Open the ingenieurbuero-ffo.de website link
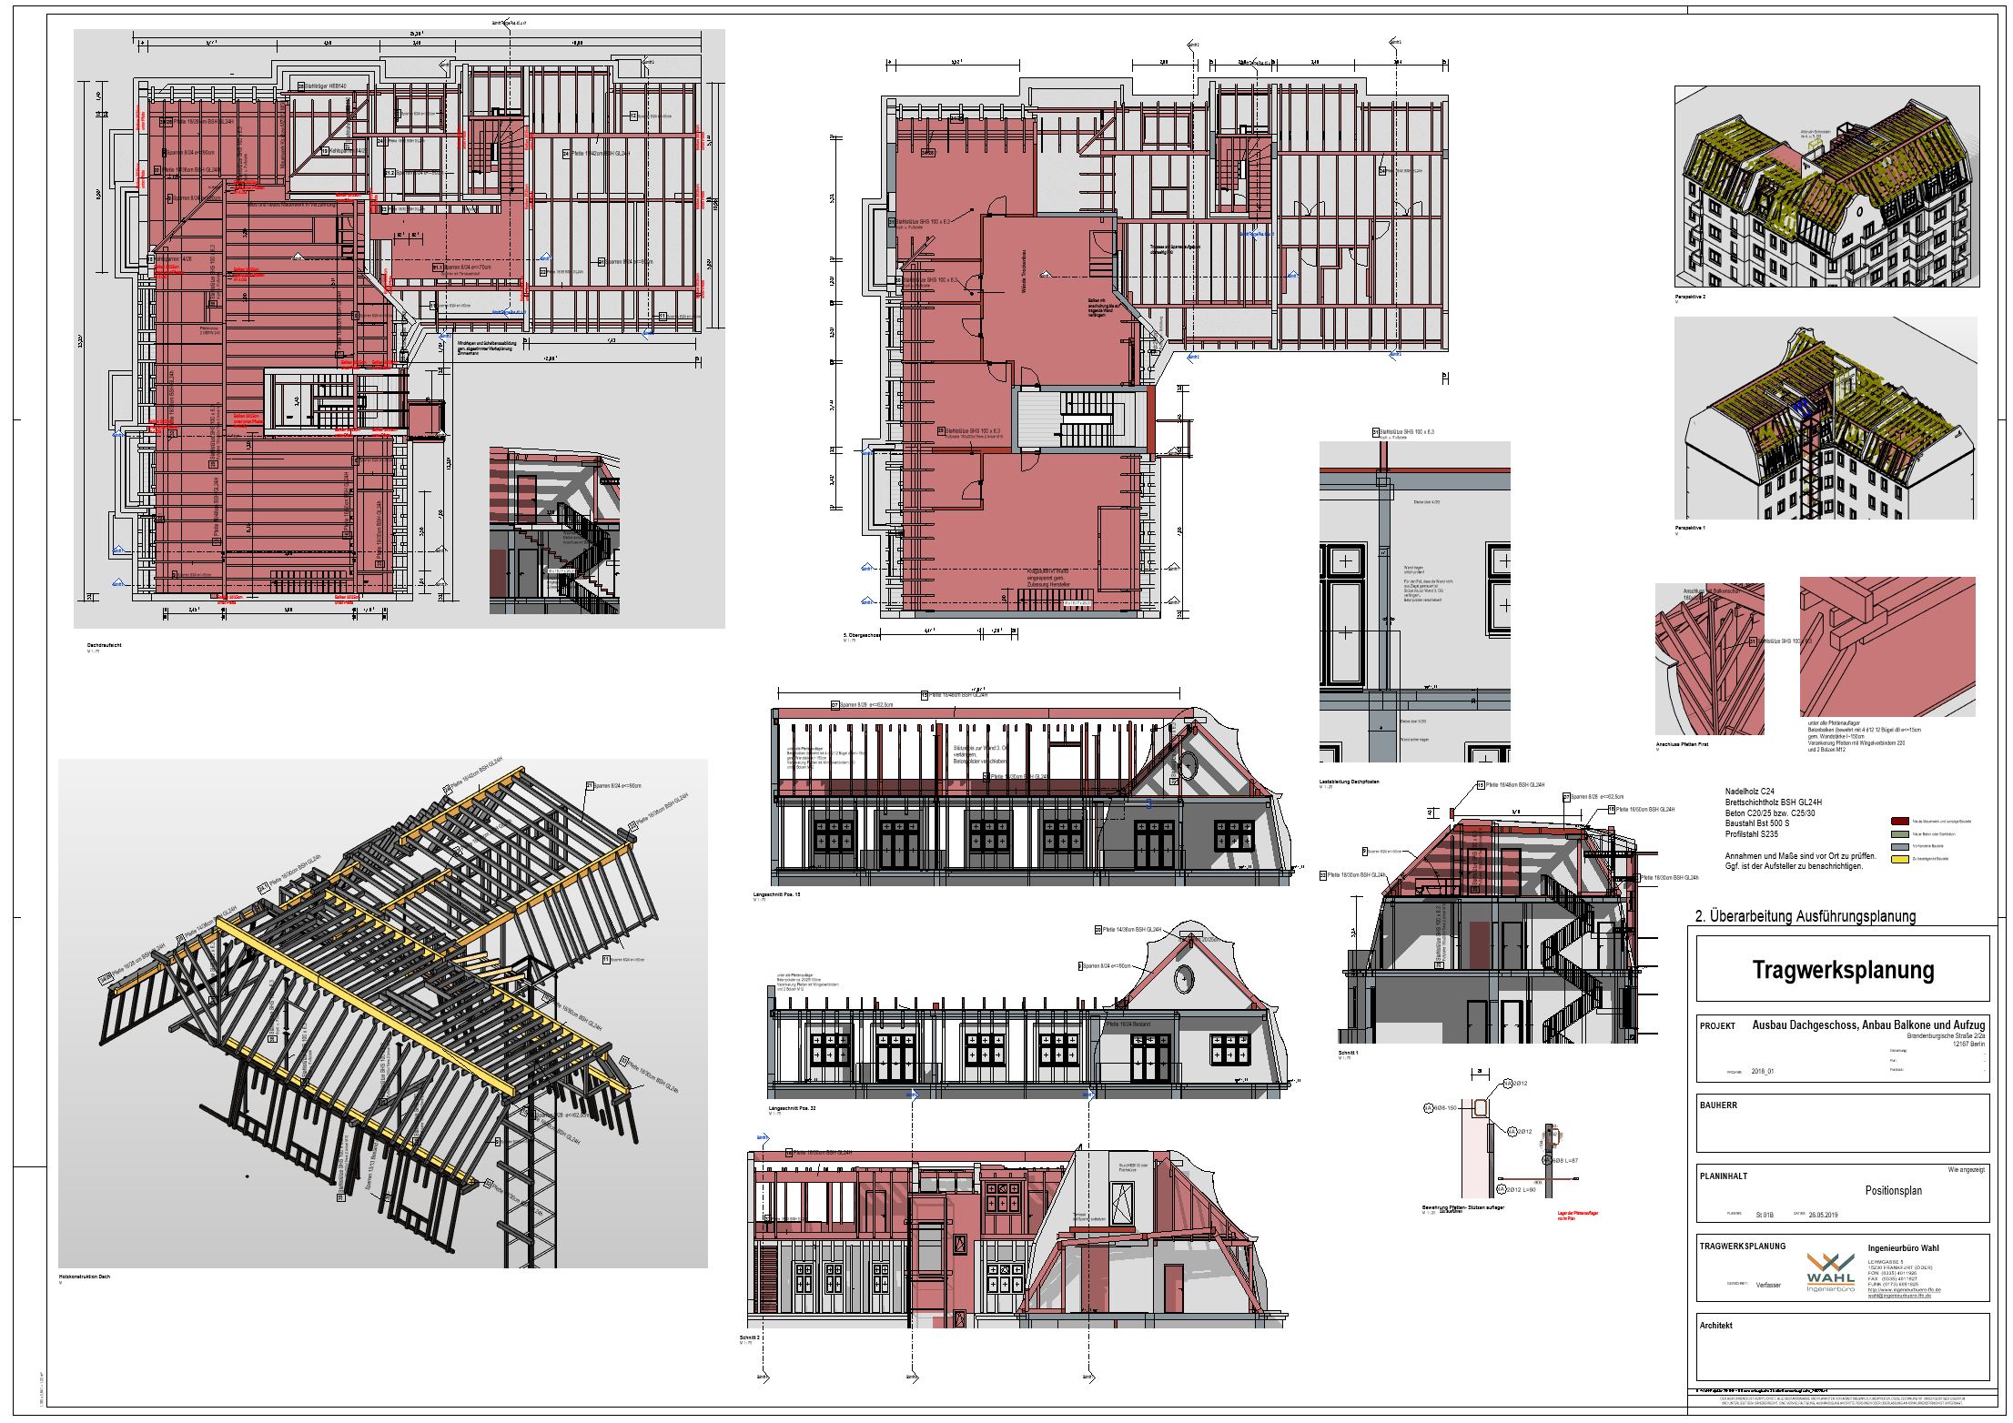 [1905, 1290]
